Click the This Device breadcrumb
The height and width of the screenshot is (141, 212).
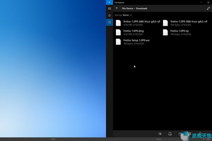pyautogui.click(x=128, y=8)
